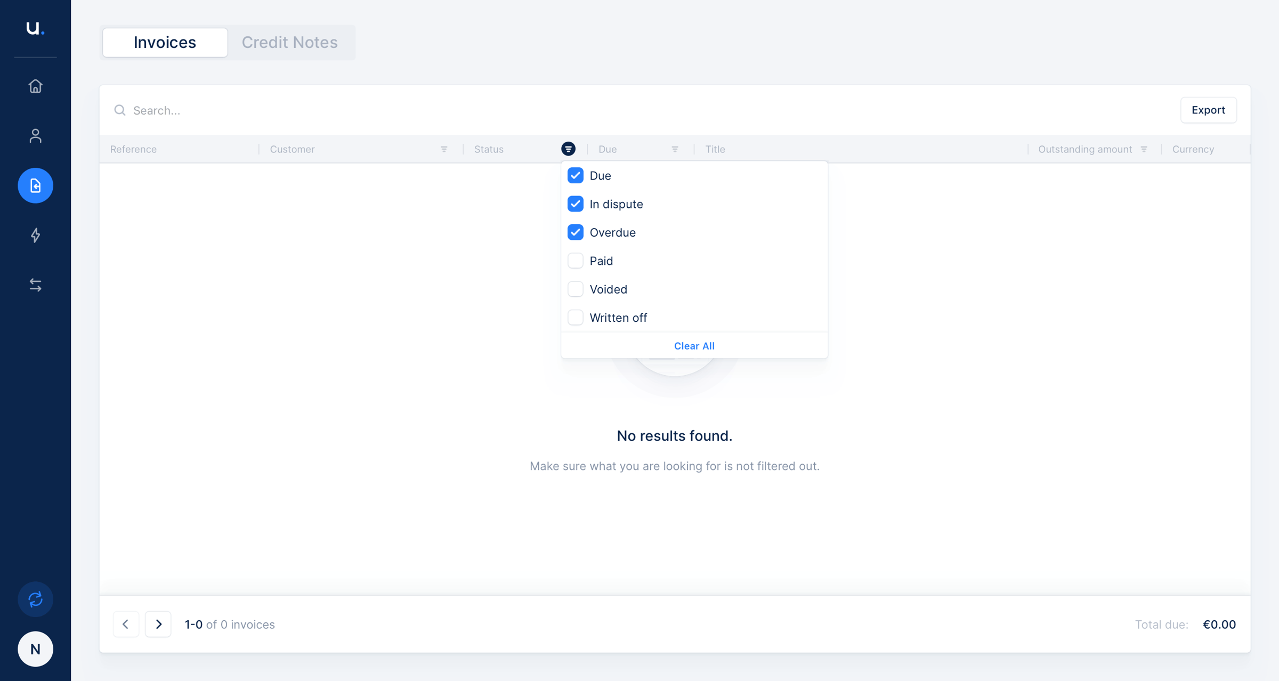Click the Export button
The width and height of the screenshot is (1279, 681).
click(1208, 110)
